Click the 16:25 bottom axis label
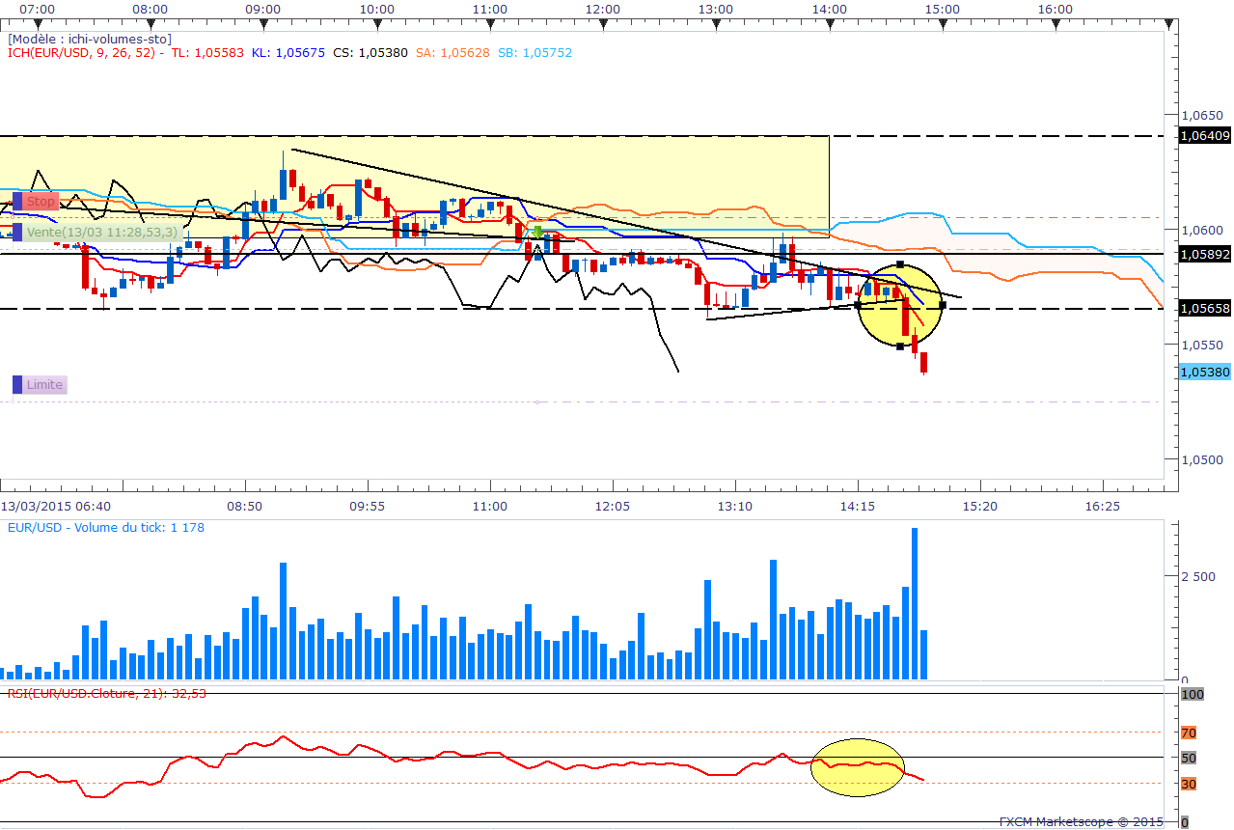This screenshot has height=830, width=1234. [1103, 506]
